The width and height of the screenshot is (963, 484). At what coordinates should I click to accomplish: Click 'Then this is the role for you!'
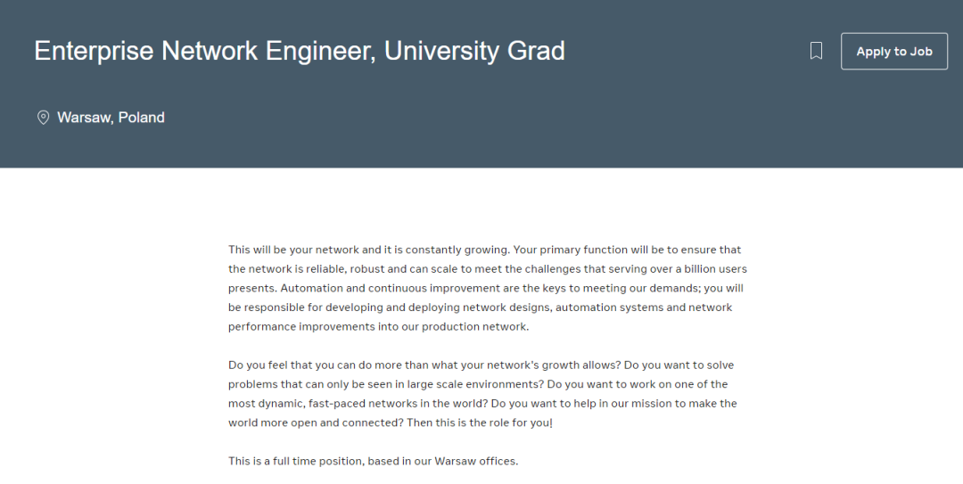[x=480, y=422]
